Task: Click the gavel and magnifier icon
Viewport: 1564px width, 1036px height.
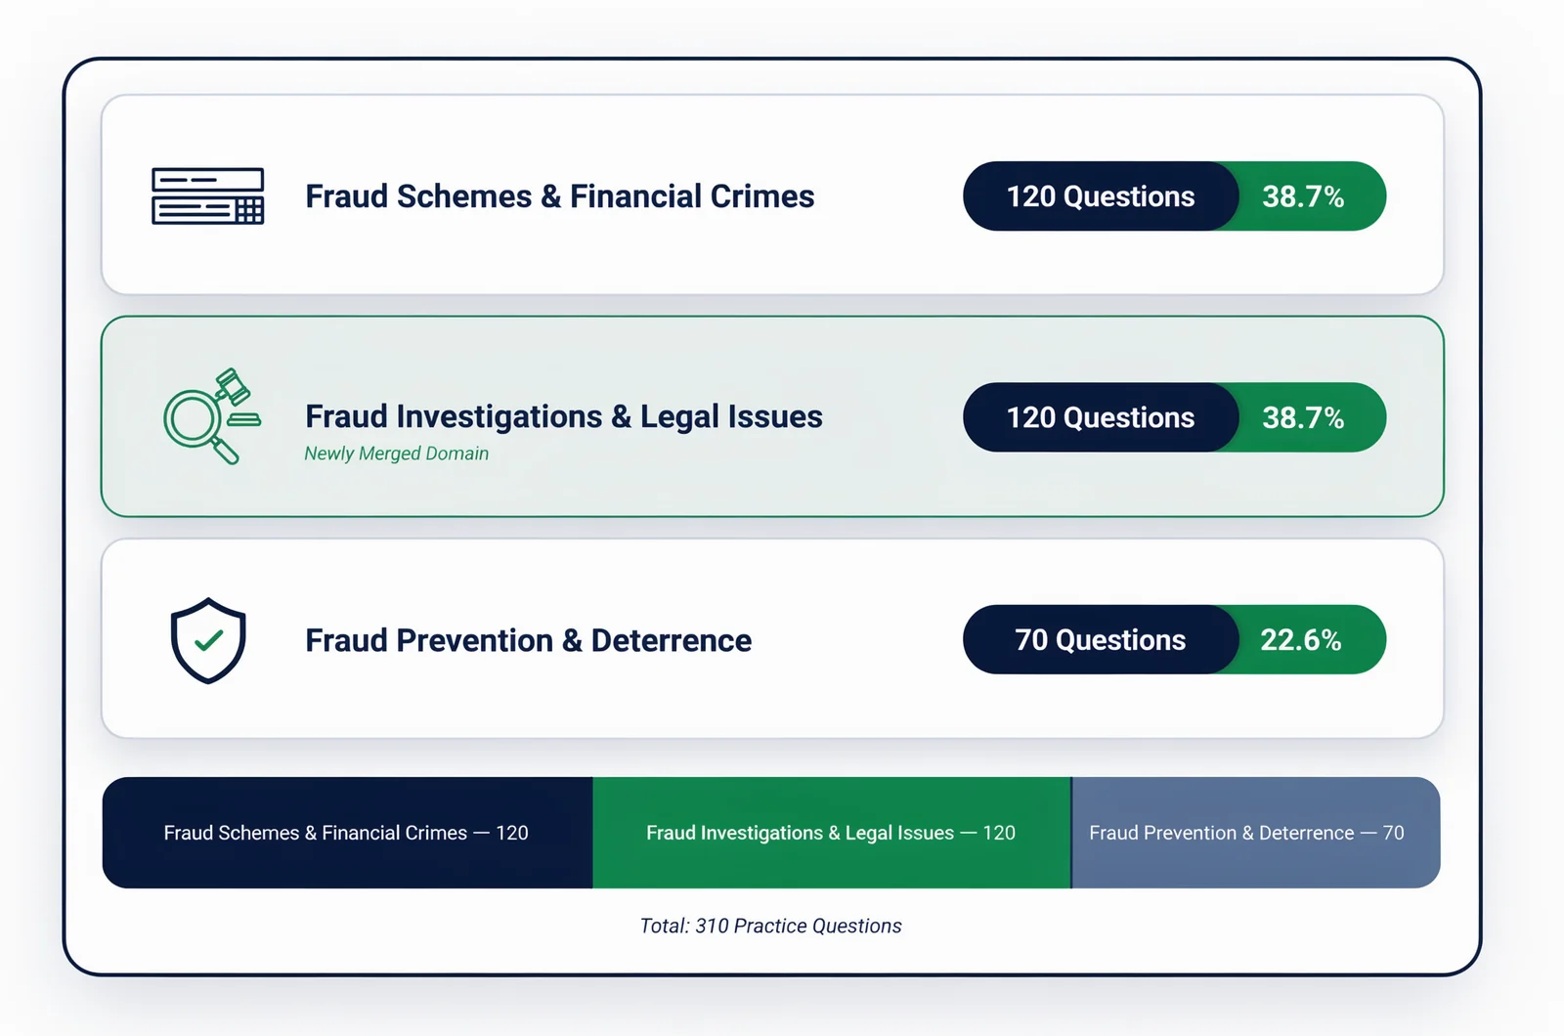Action: 212,416
